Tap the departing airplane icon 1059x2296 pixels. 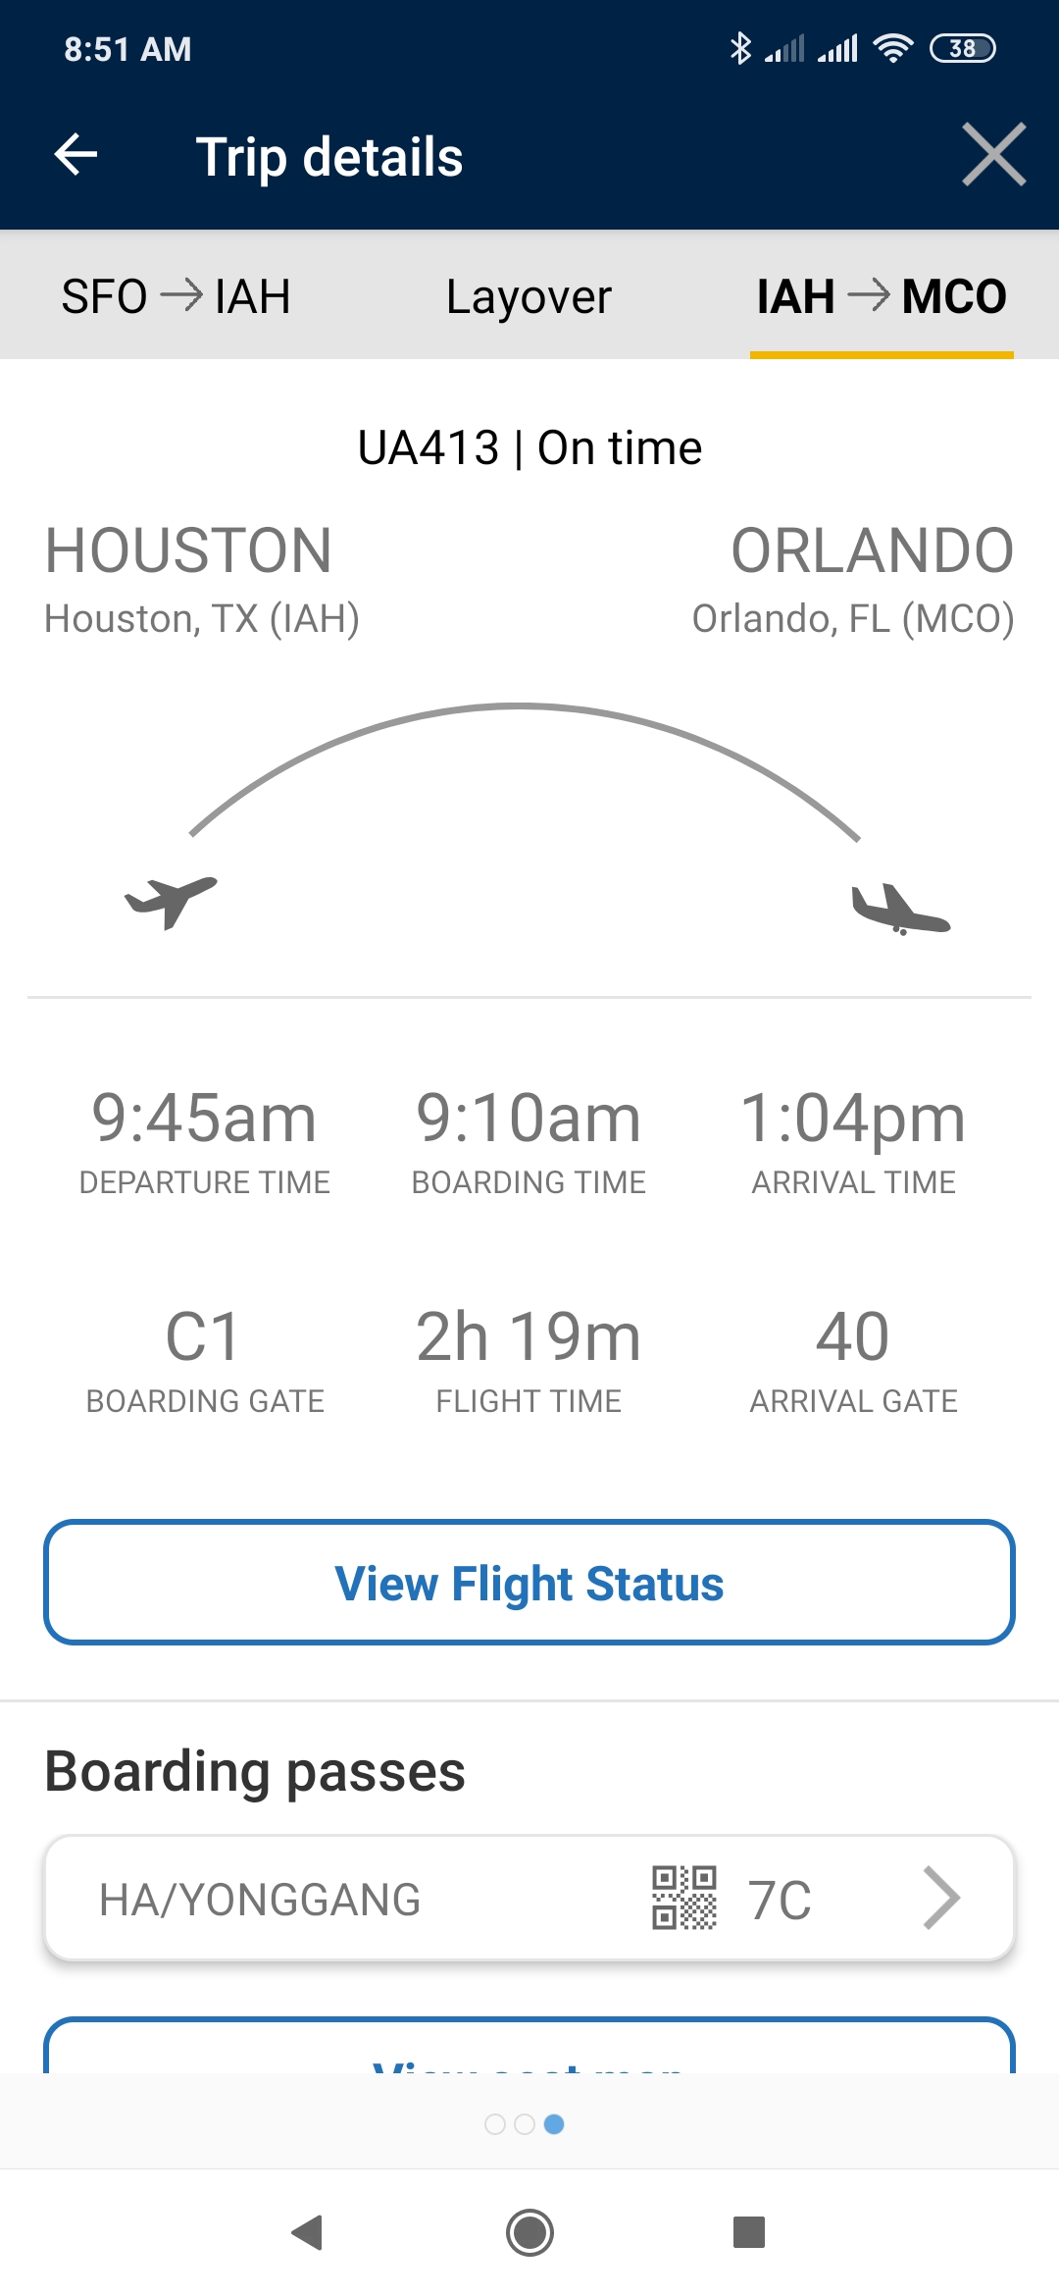tap(172, 901)
